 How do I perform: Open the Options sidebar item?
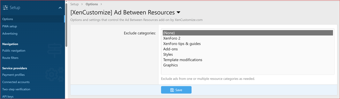tap(32, 19)
